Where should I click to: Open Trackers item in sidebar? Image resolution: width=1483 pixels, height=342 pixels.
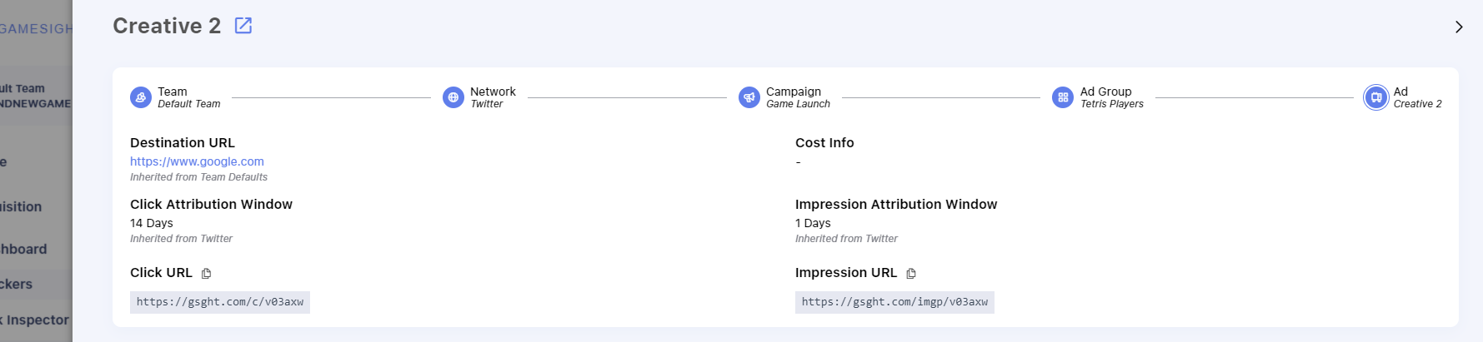tap(17, 284)
